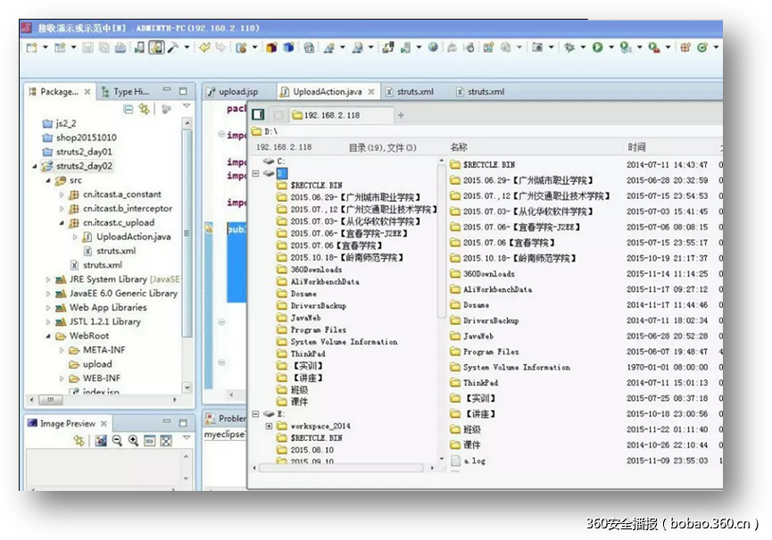This screenshot has height=540, width=772.
Task: Click Collapse All icon in Package Explorer
Action: pos(129,109)
